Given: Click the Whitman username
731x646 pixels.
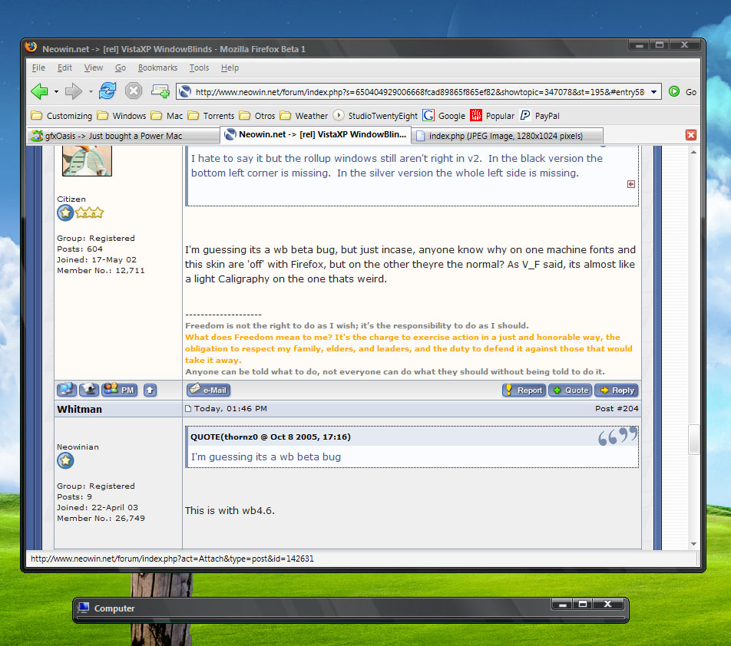Looking at the screenshot, I should click(x=79, y=410).
